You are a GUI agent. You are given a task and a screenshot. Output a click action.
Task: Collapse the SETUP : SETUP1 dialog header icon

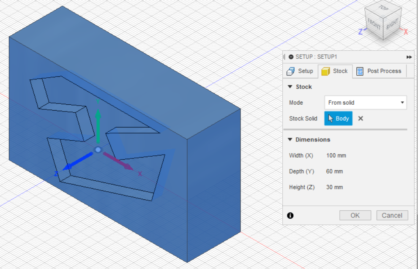click(x=291, y=57)
